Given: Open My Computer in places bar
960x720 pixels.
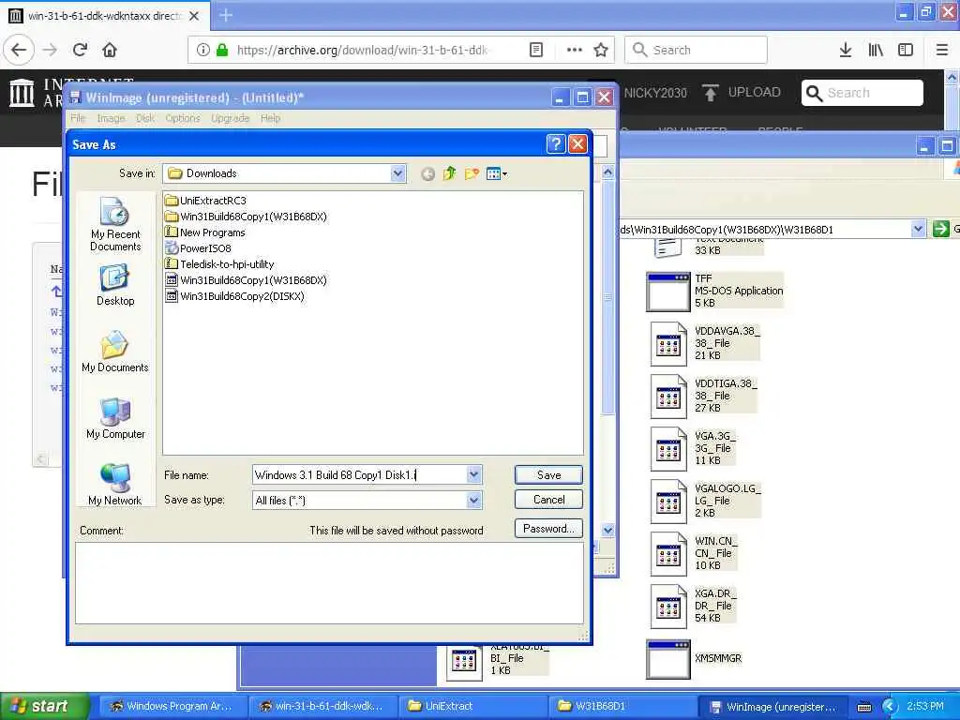Looking at the screenshot, I should click(115, 418).
